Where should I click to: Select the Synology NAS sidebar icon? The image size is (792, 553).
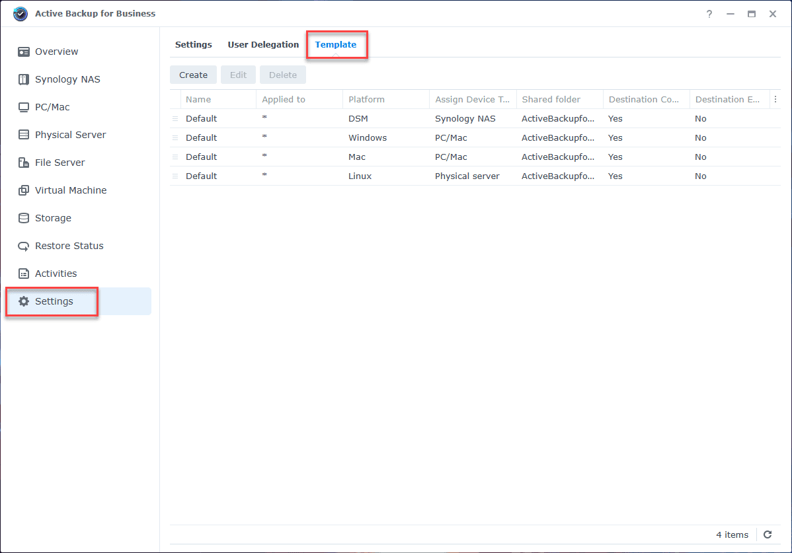tap(24, 80)
